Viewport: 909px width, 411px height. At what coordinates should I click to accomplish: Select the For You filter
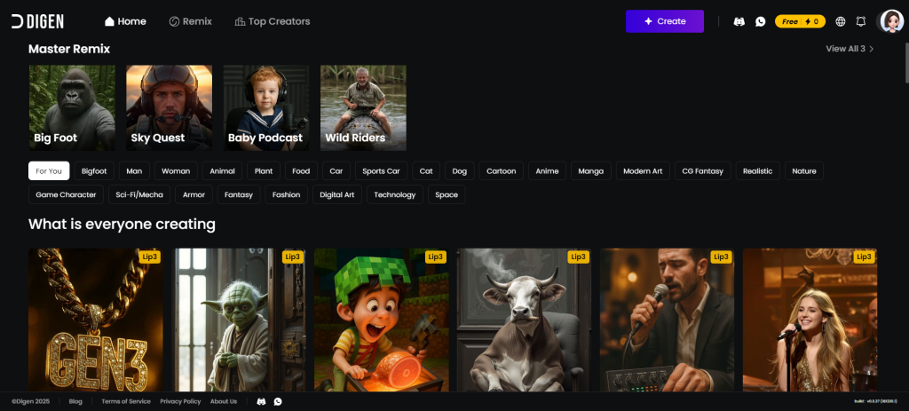click(49, 171)
